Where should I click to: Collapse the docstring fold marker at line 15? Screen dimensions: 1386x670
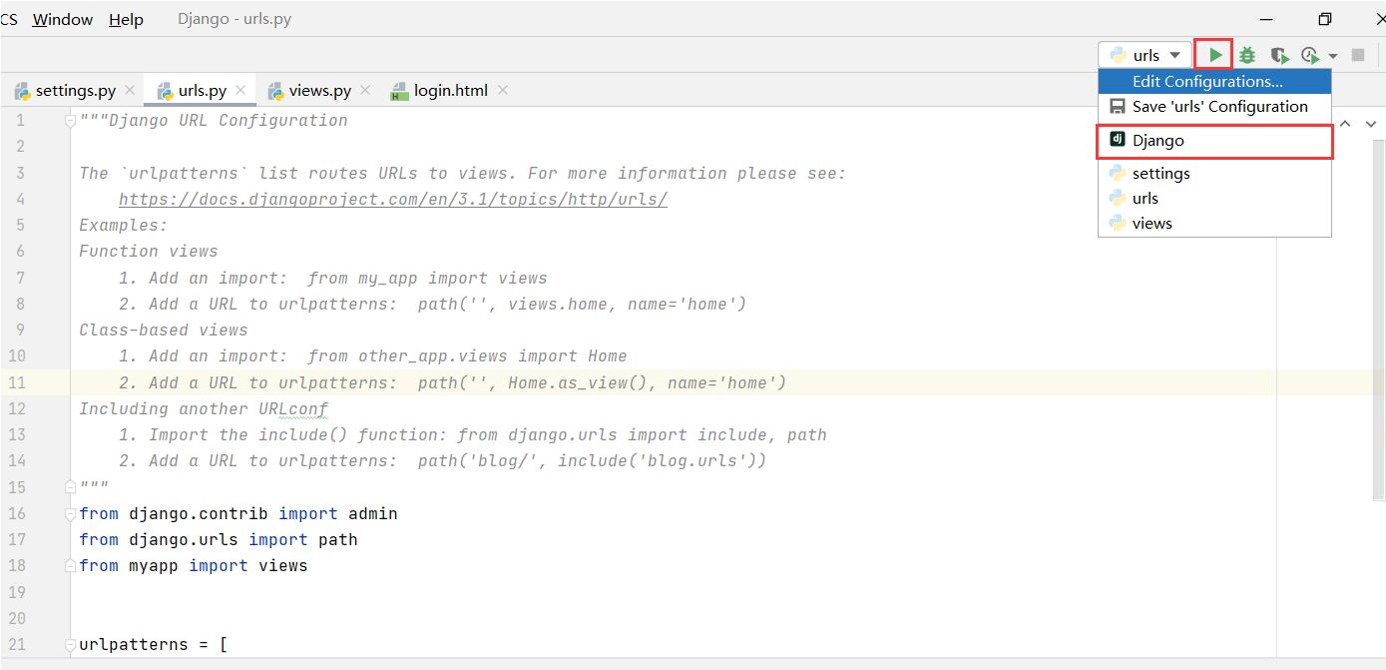[x=70, y=487]
